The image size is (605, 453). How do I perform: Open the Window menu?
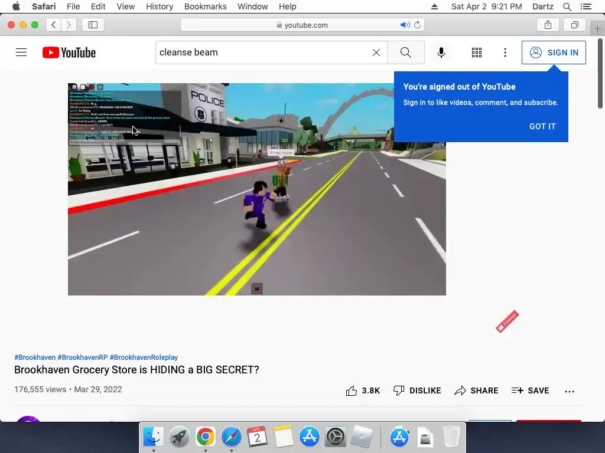(253, 6)
